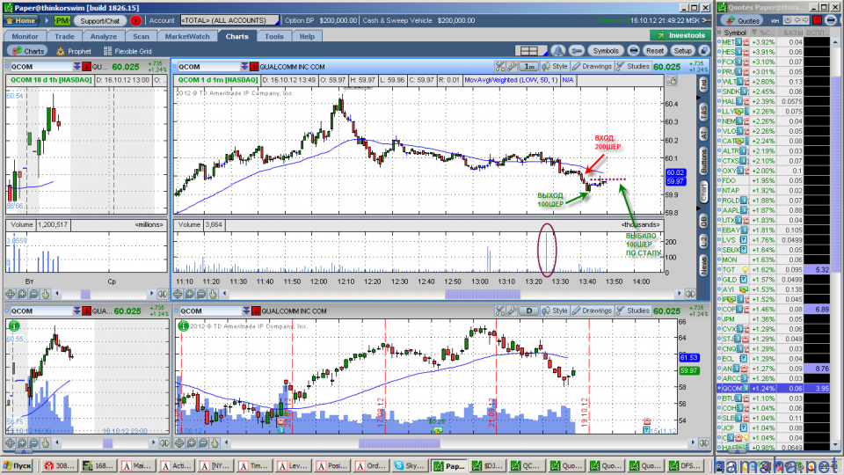The height and width of the screenshot is (475, 844).
Task: Select the Charts sub-tab button
Action: 28,51
